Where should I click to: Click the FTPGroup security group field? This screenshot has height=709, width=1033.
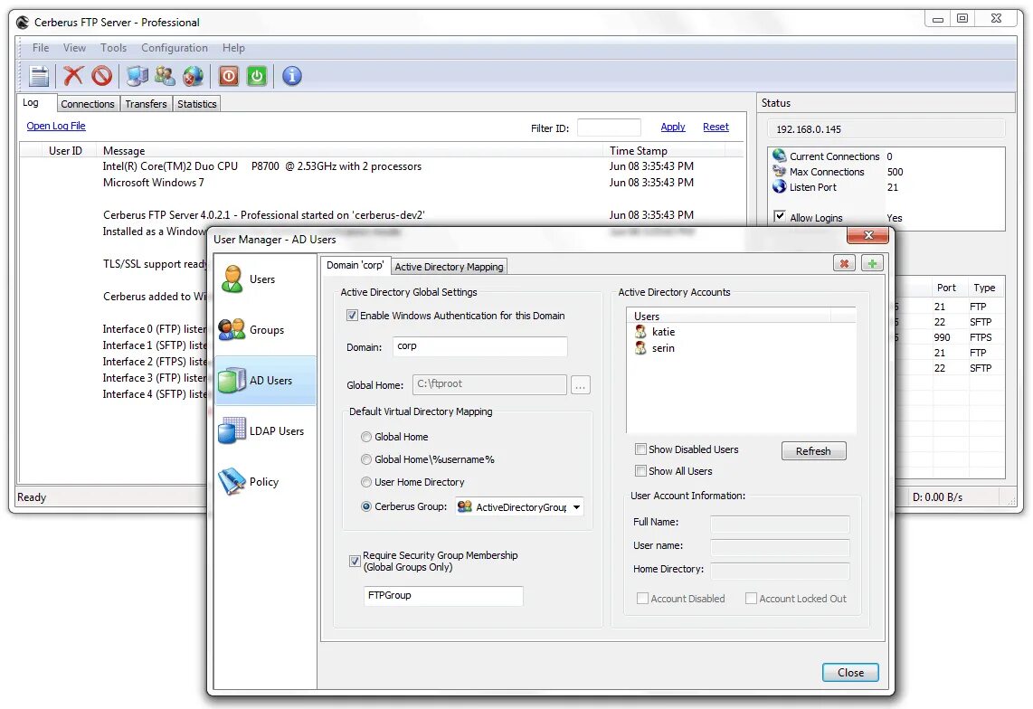pyautogui.click(x=443, y=596)
